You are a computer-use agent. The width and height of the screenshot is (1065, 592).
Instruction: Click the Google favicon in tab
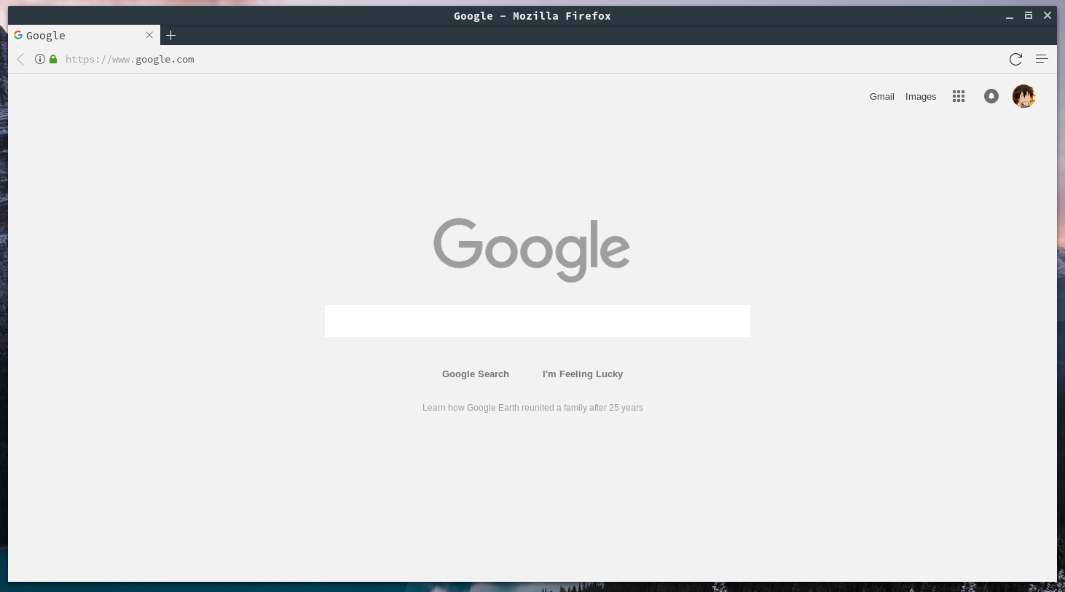(18, 35)
